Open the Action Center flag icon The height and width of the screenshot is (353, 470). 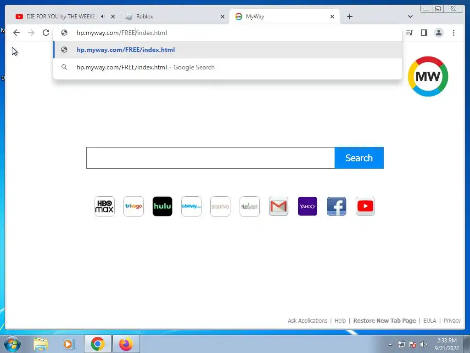[x=413, y=344]
